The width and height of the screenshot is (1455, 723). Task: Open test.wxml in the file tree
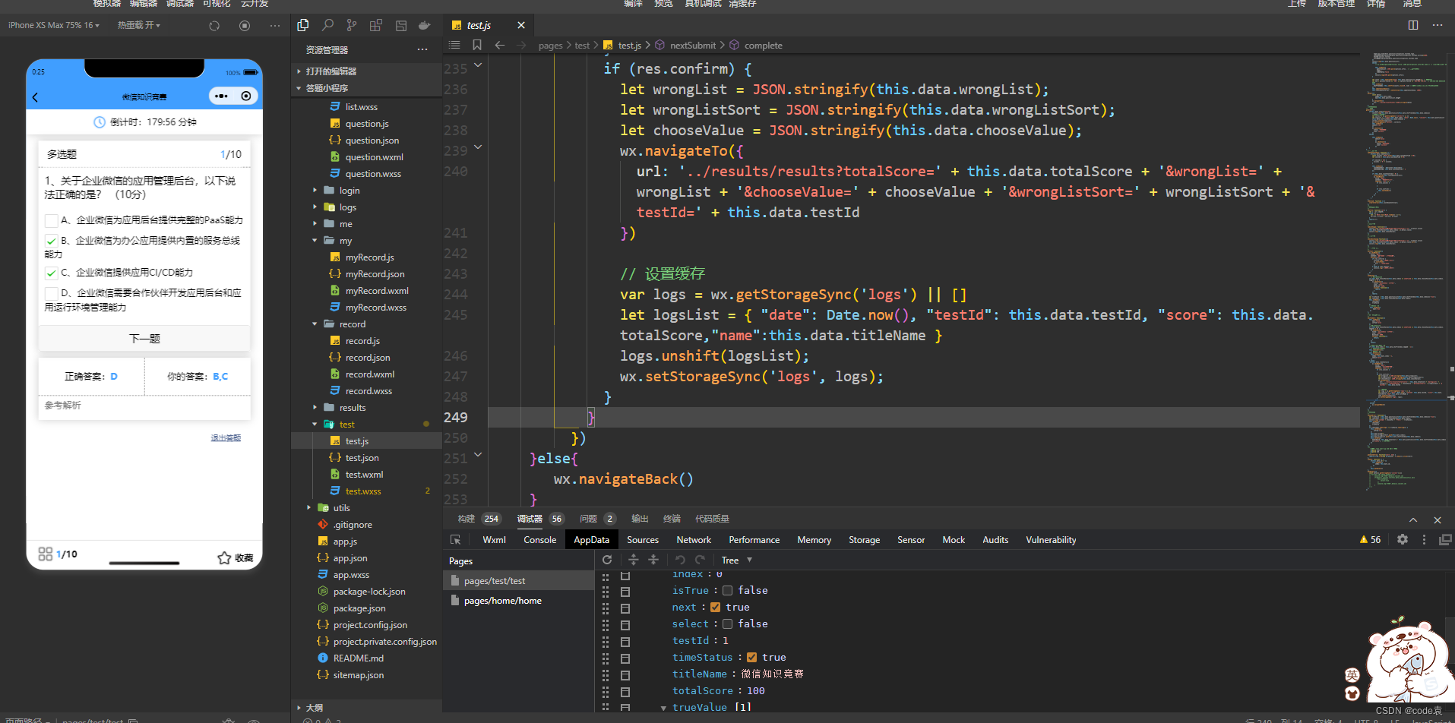point(364,475)
